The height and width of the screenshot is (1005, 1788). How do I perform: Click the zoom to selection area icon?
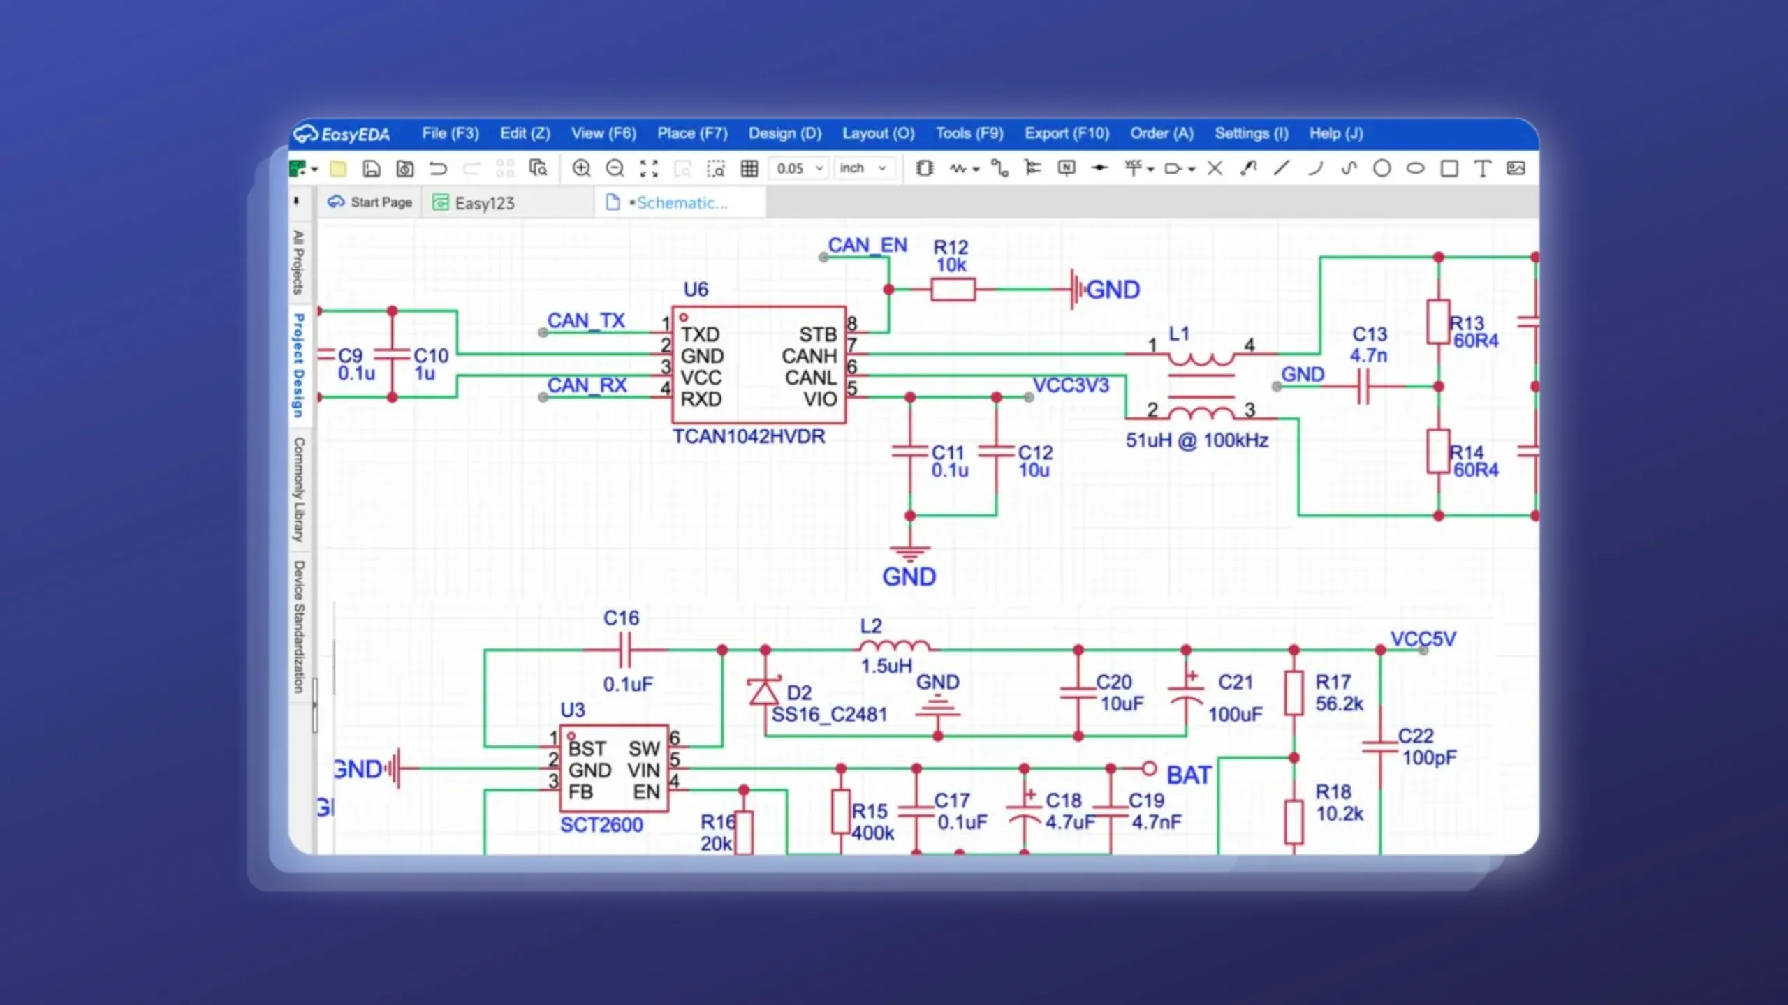(716, 168)
